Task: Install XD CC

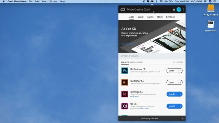Action: tap(172, 106)
